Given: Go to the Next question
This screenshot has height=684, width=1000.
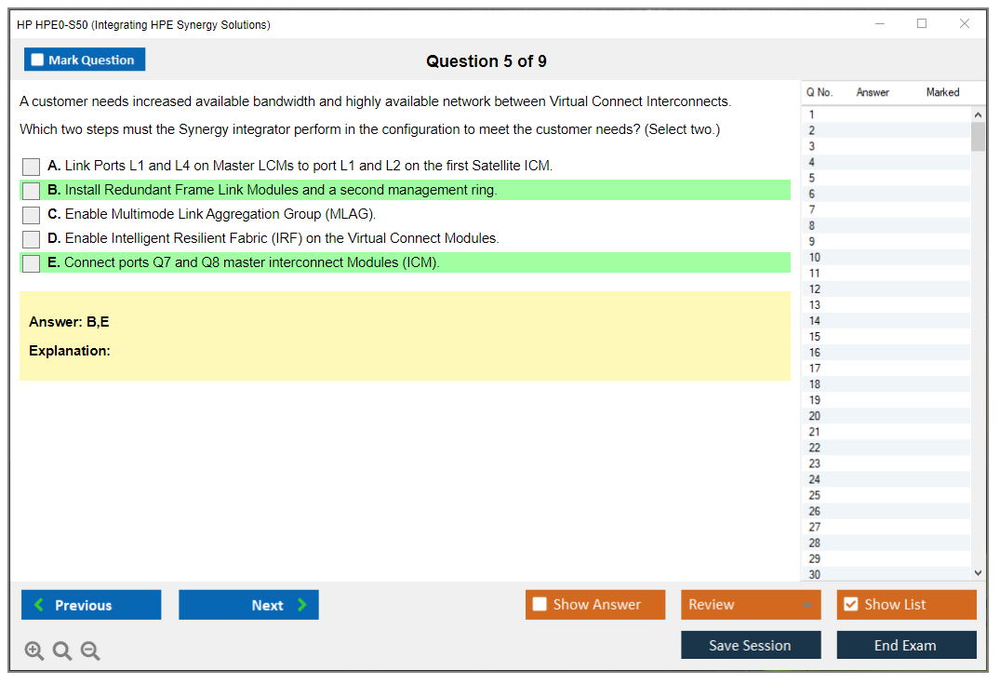Looking at the screenshot, I should coord(248,605).
